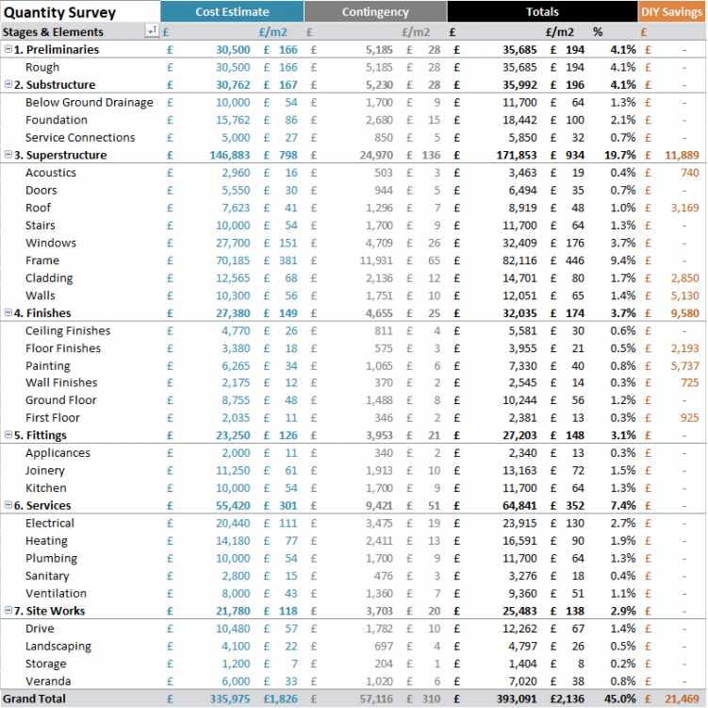Click Superstructure percentage 19.7%
Screen dimensions: 708x708
pos(620,155)
